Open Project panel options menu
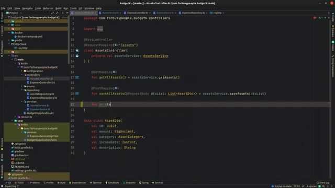Image resolution: width=335 pixels, height=188 pixels. coord(63,13)
